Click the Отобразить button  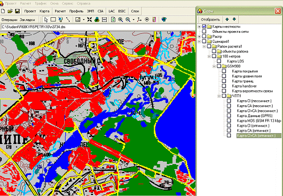pyautogui.click(x=211, y=19)
